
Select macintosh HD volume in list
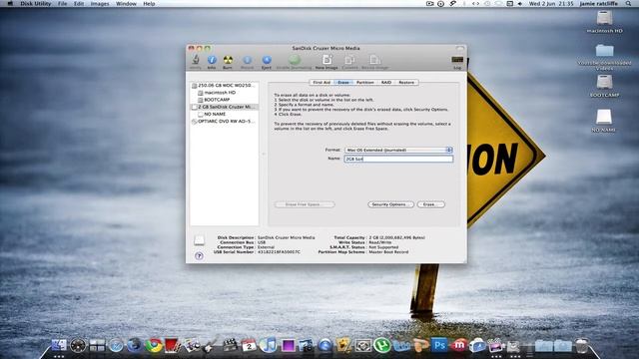click(x=224, y=93)
